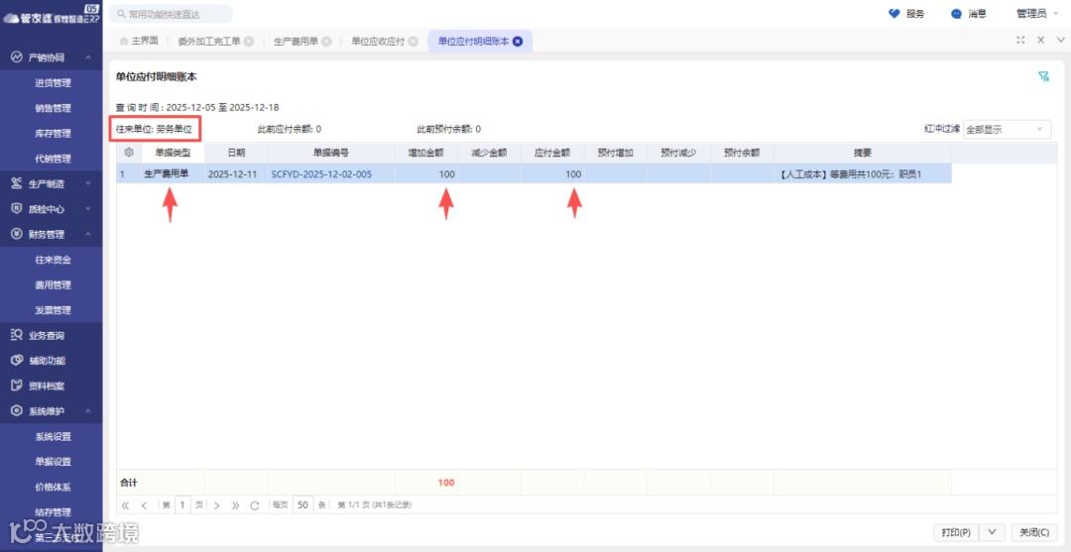Switch to the 单位应收应付 tab

(378, 41)
